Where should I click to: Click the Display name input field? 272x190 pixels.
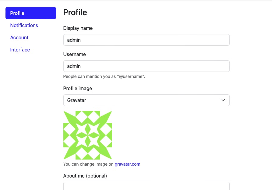[x=146, y=40]
